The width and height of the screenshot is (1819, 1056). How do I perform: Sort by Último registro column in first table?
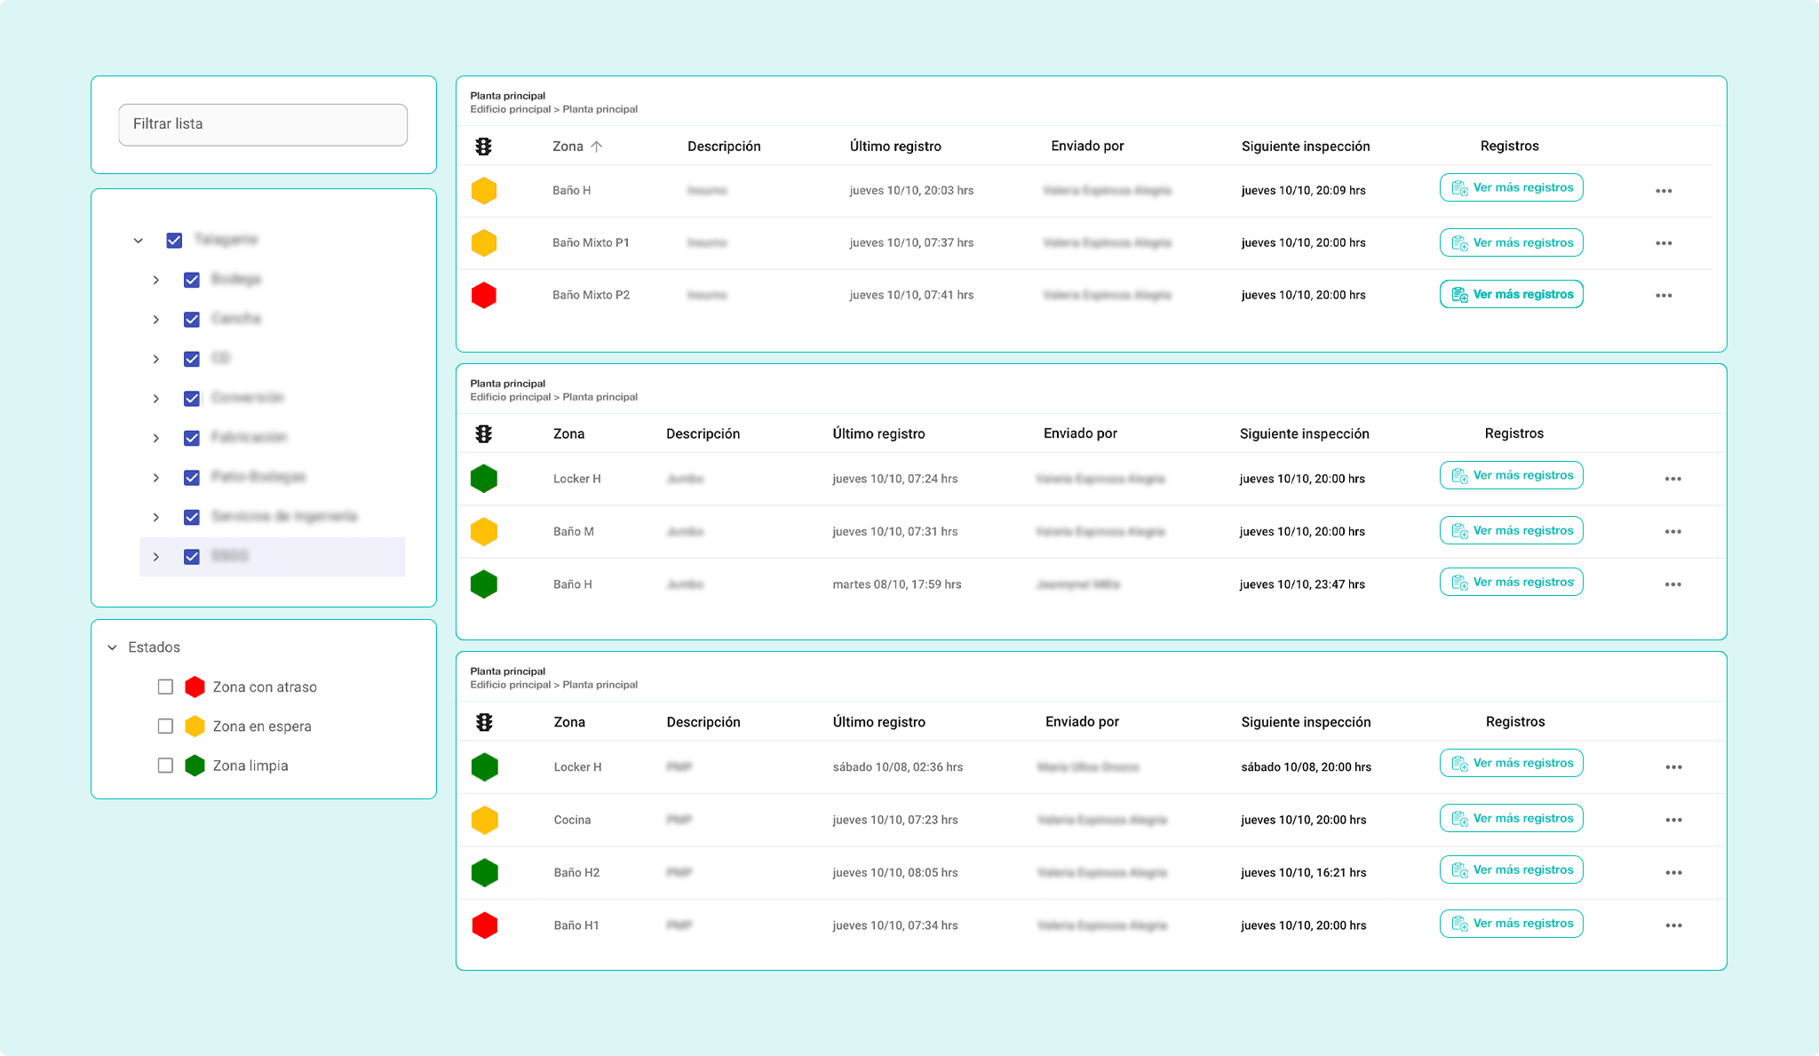[894, 147]
